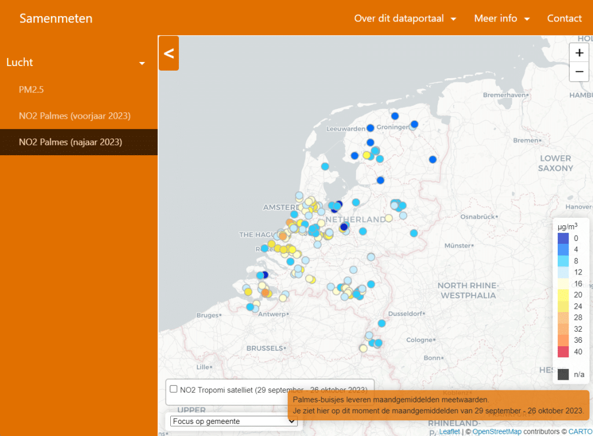Expand the Over dit dataportaal menu
Screen dimensions: 593x436
[x=405, y=19]
